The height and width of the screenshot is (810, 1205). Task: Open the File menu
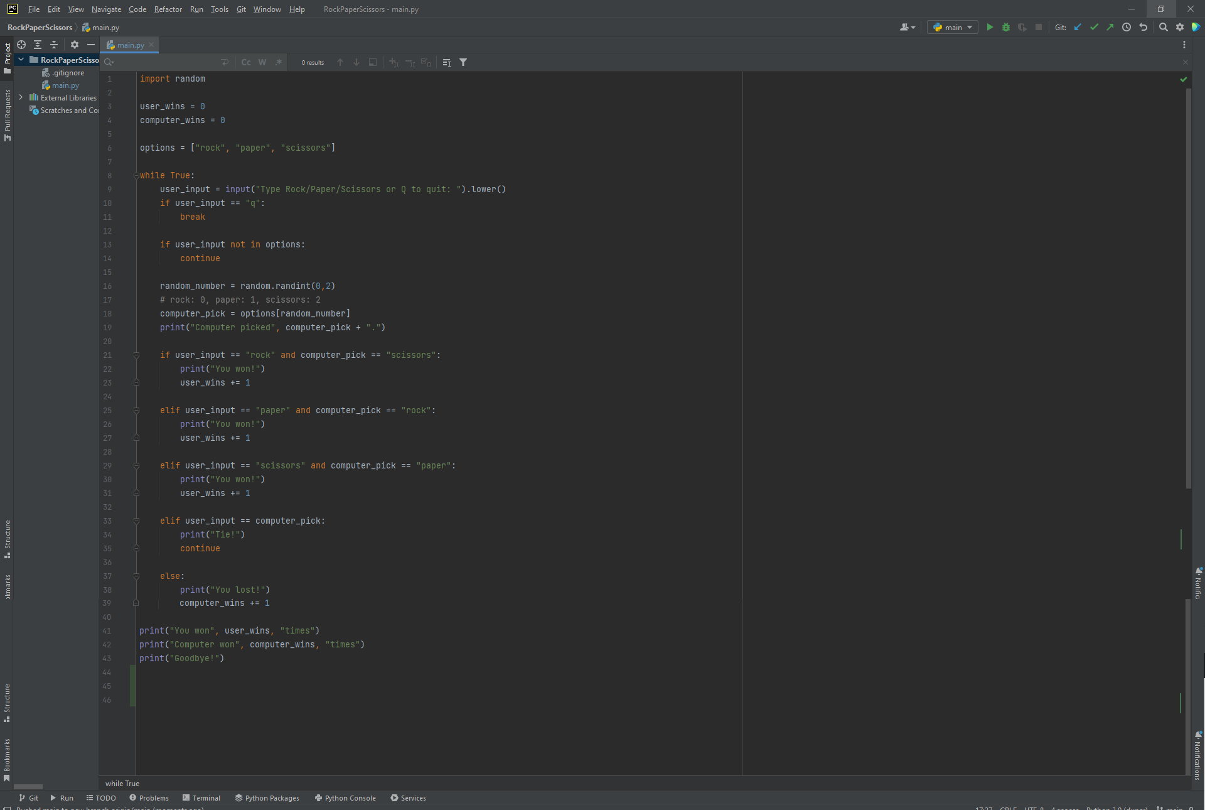[34, 9]
